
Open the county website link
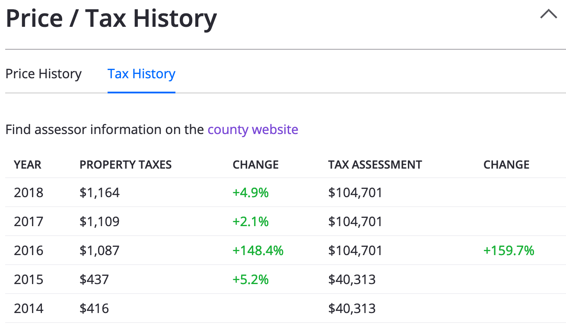click(253, 130)
